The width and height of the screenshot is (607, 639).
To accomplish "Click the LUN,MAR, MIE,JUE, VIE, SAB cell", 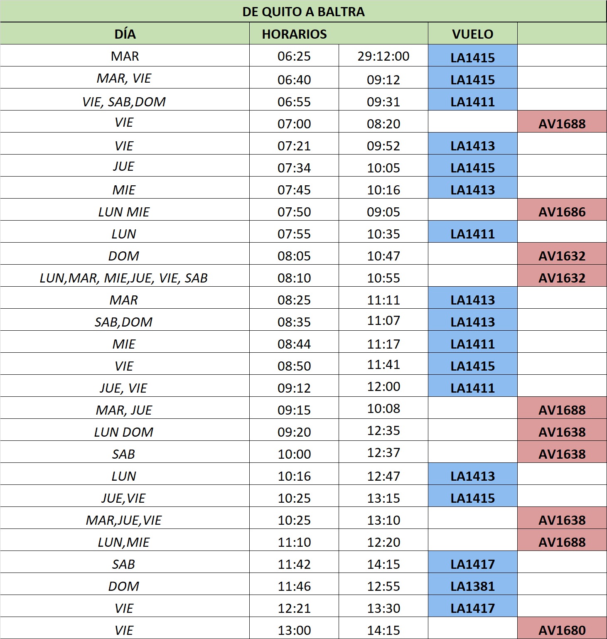I will pyautogui.click(x=124, y=278).
